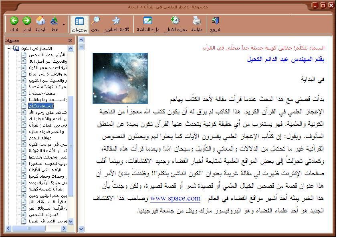Maximize the encyclopedia window
The image size is (337, 238).
[x=323, y=5]
